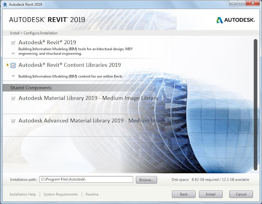Click the vertical scrollbar of the component list

255,105
